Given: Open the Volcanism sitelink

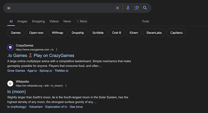Looking at the screenshot, I should click(36, 107).
